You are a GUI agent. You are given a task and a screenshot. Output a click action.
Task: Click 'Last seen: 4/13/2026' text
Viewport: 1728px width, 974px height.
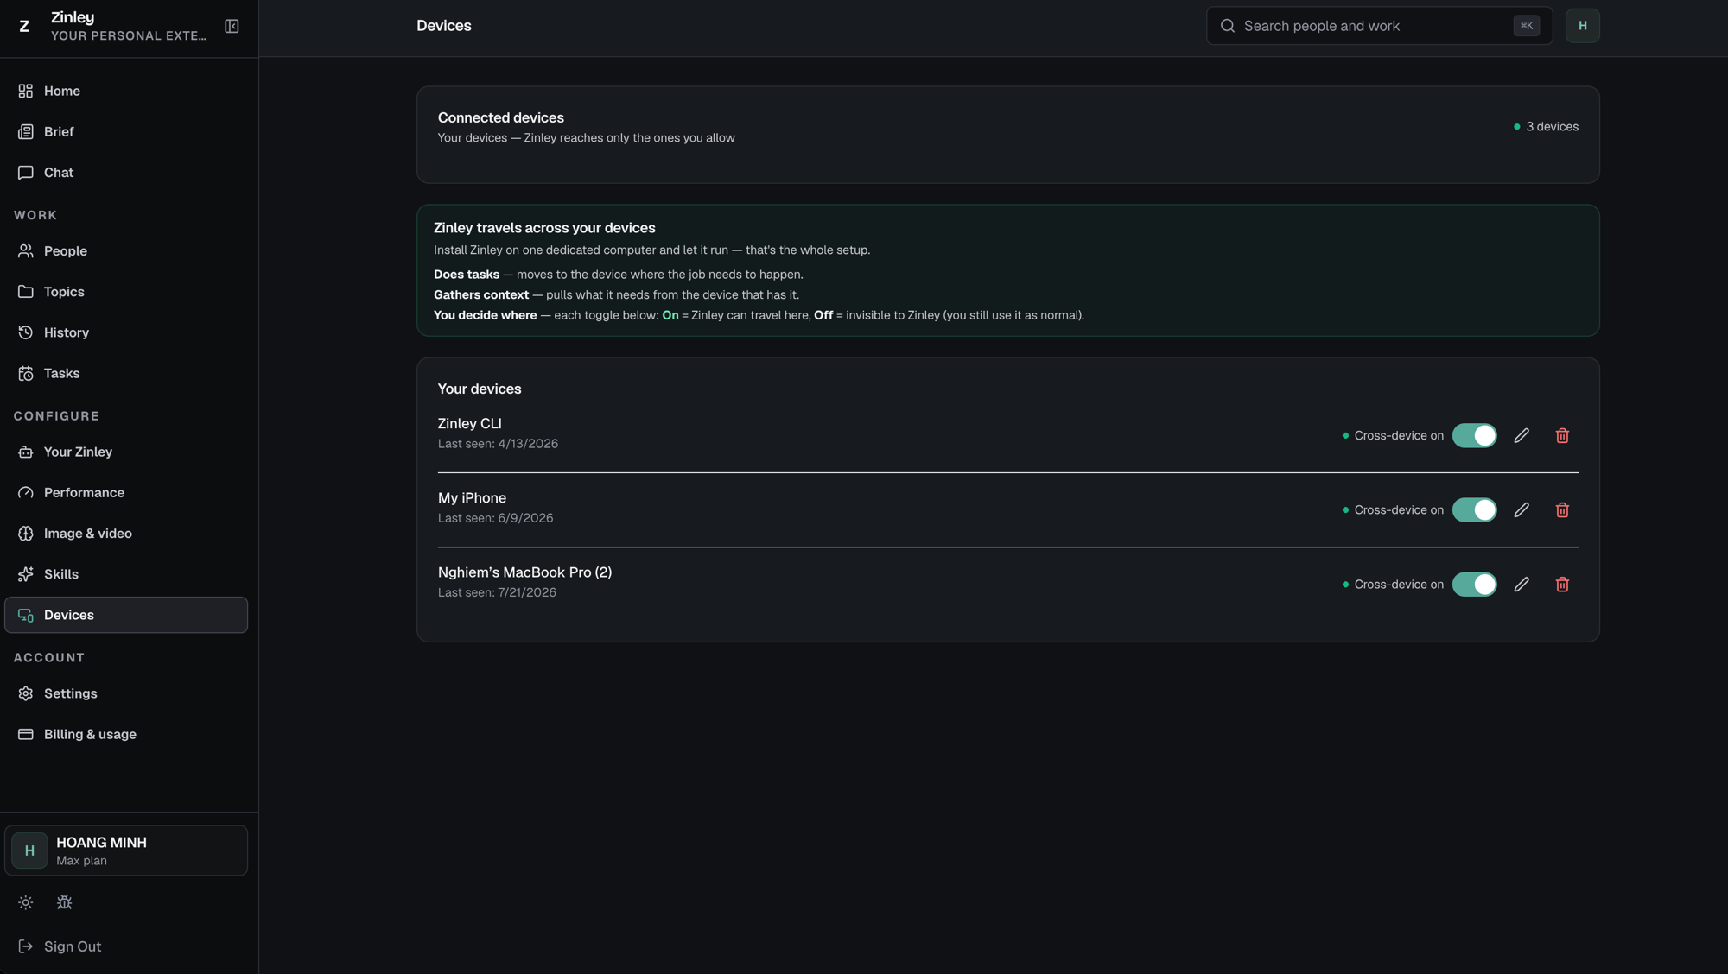click(x=498, y=444)
